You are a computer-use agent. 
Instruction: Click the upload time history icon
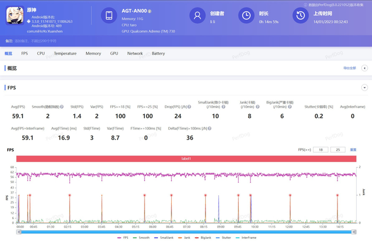[300, 16]
